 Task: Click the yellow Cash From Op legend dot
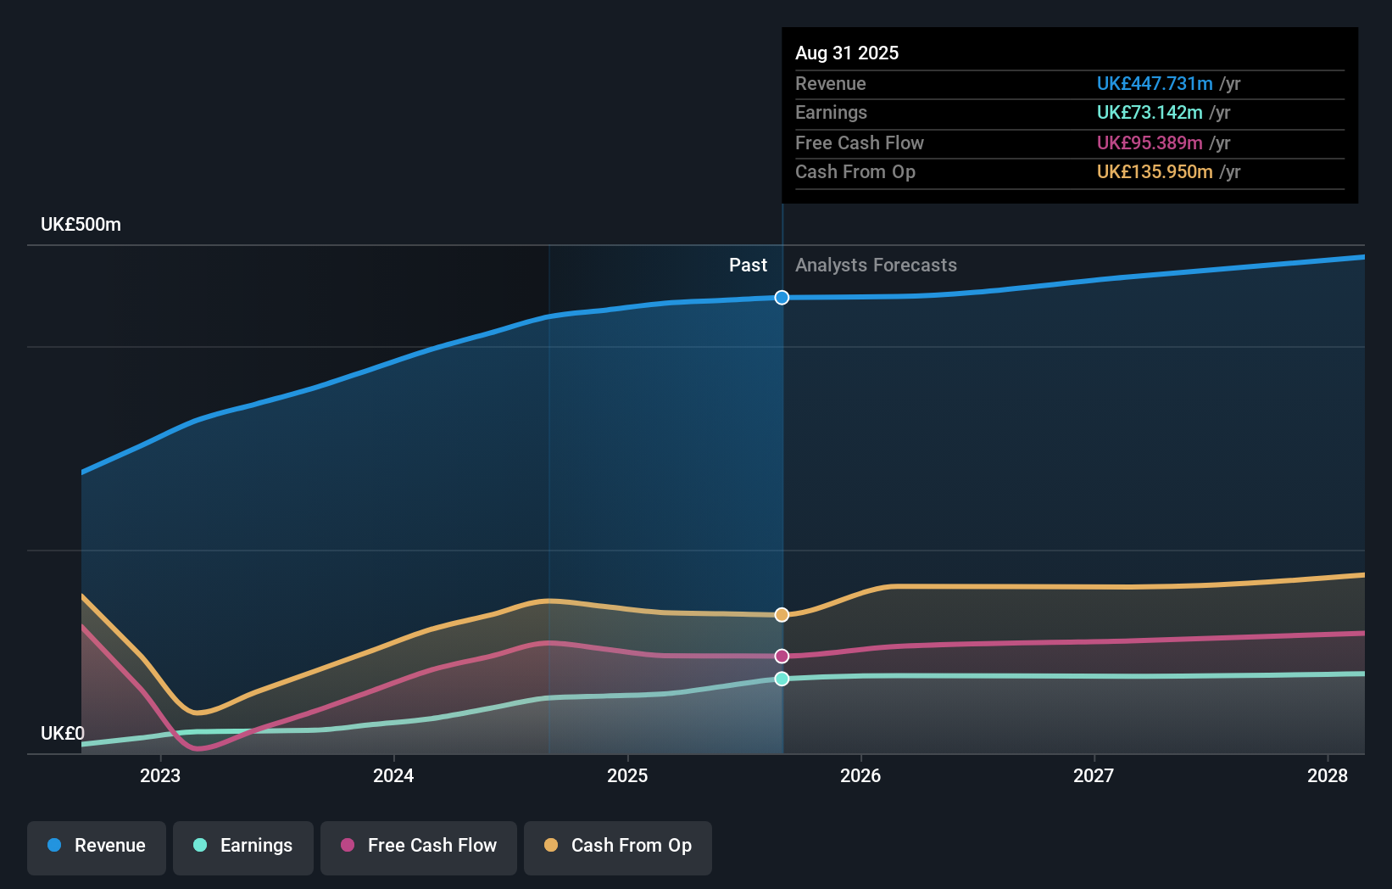click(550, 846)
